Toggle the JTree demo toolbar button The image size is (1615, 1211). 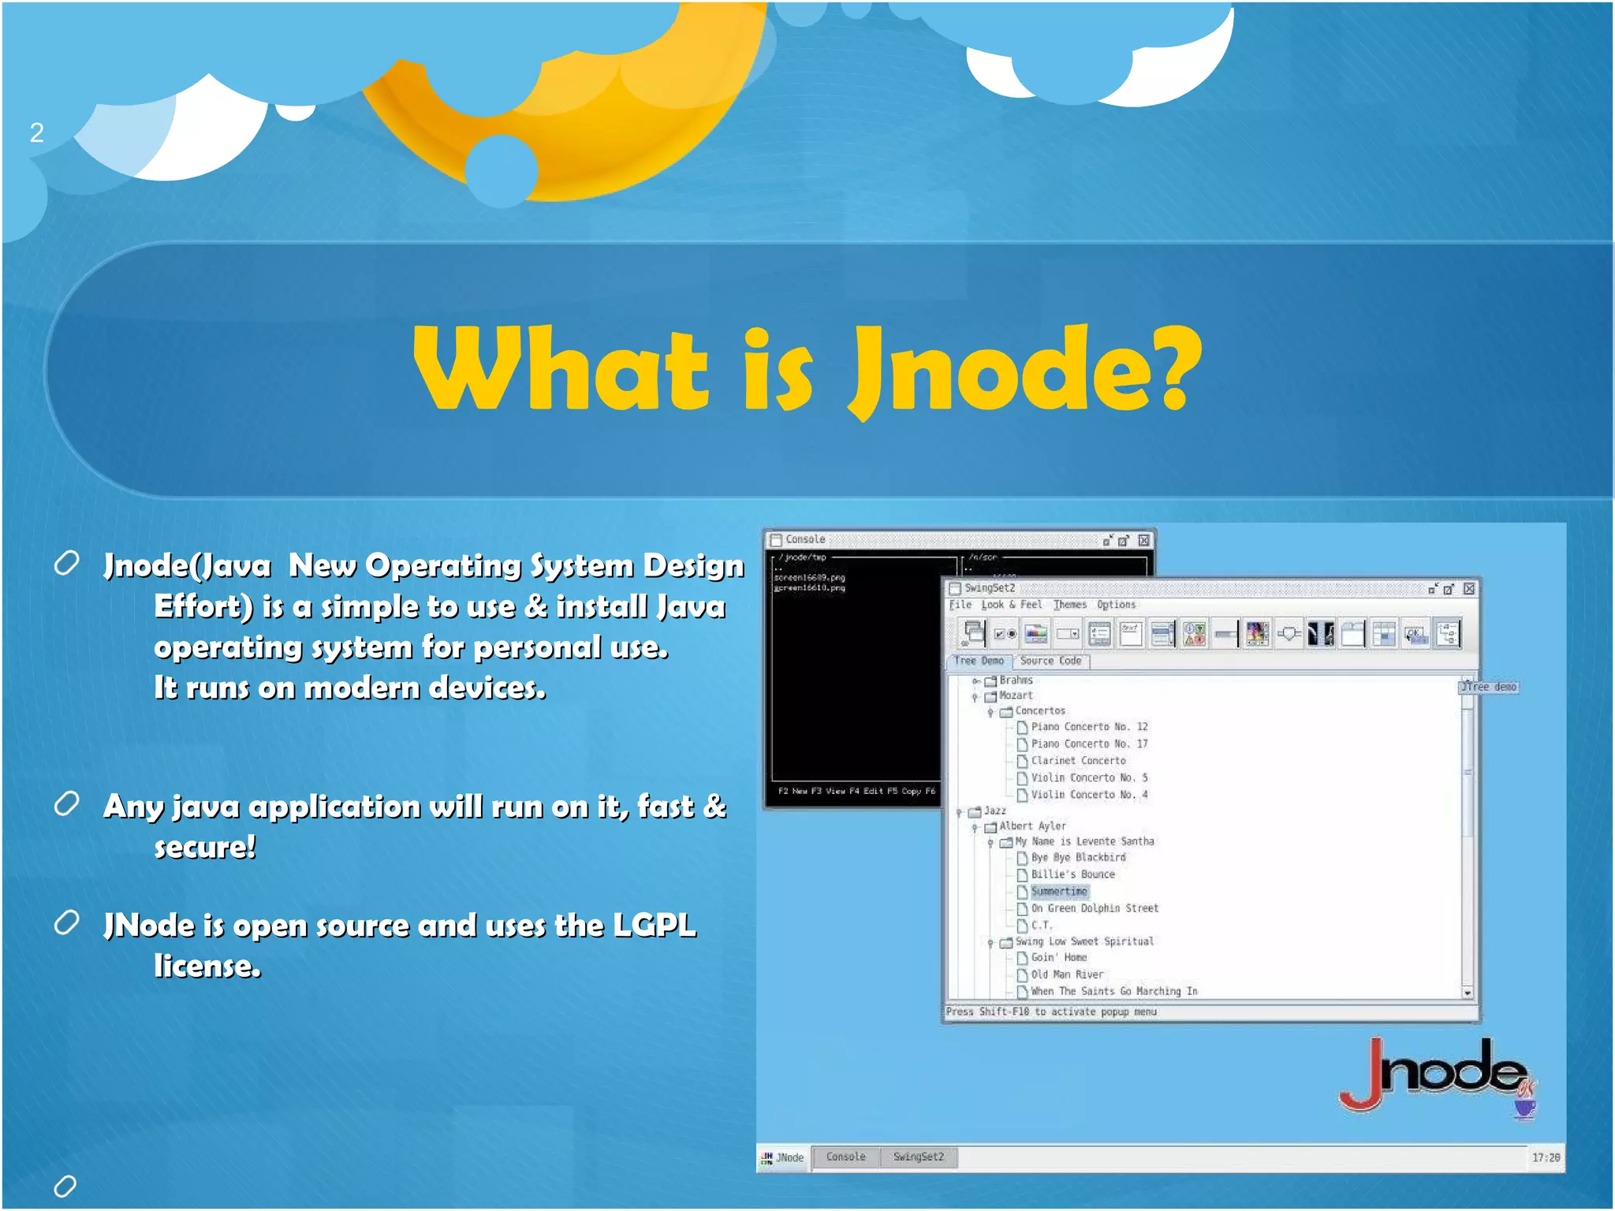point(1448,633)
